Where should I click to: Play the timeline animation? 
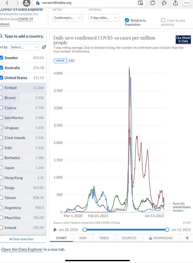click(55, 230)
